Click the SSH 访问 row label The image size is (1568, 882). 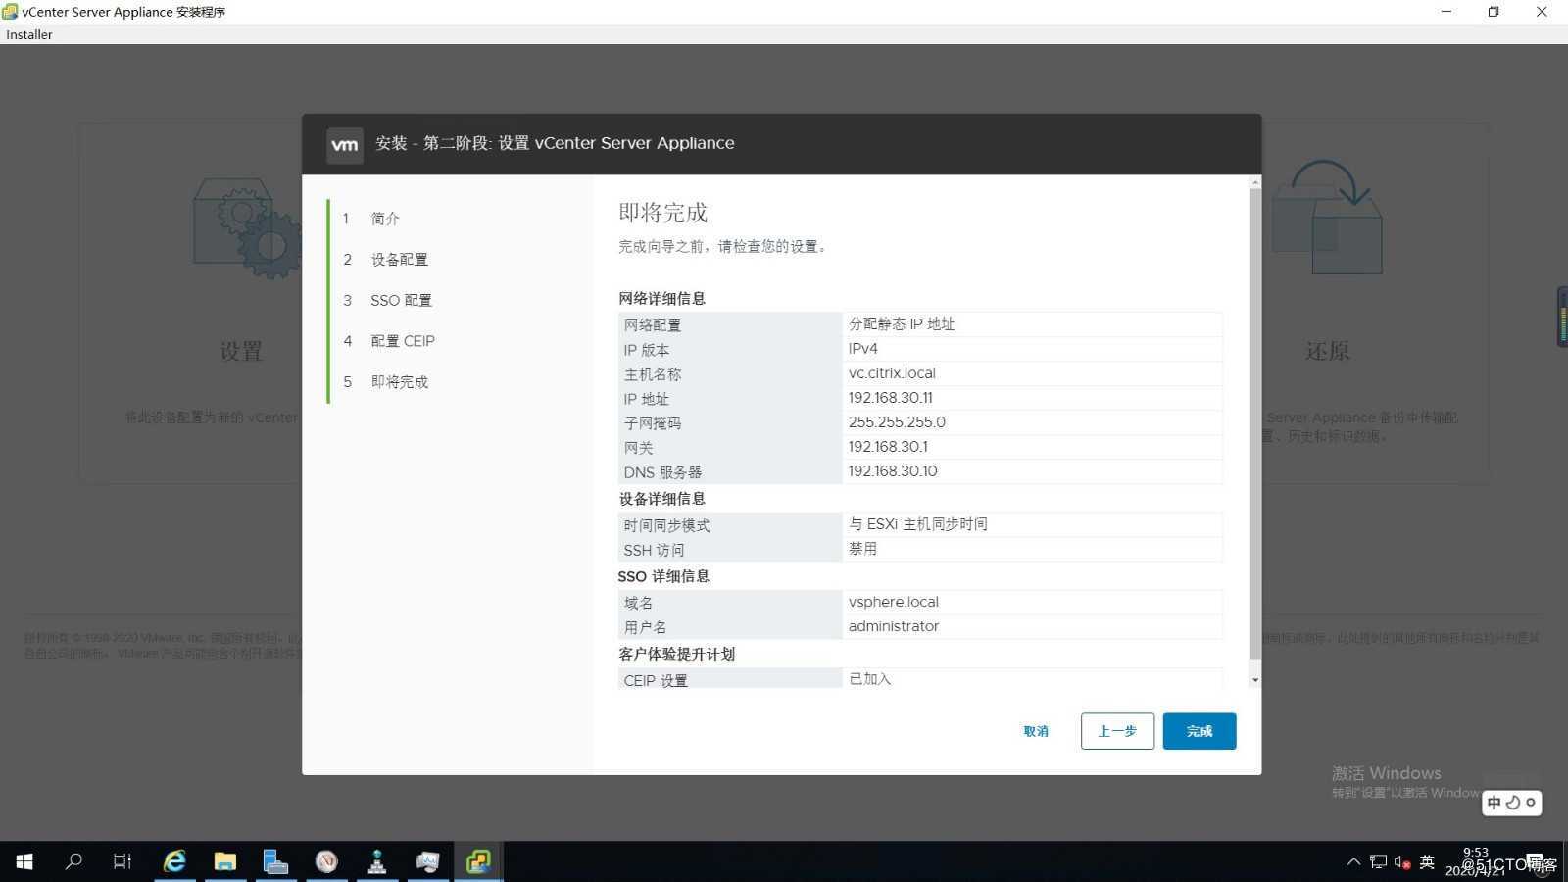[654, 551]
